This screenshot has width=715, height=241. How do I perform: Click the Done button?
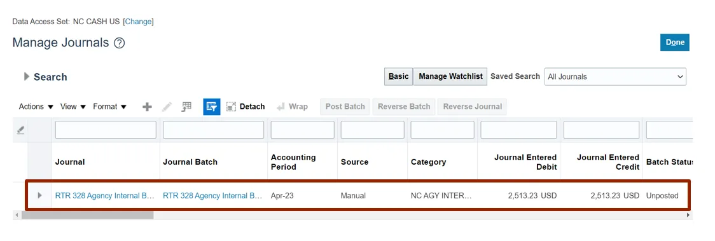tap(675, 43)
